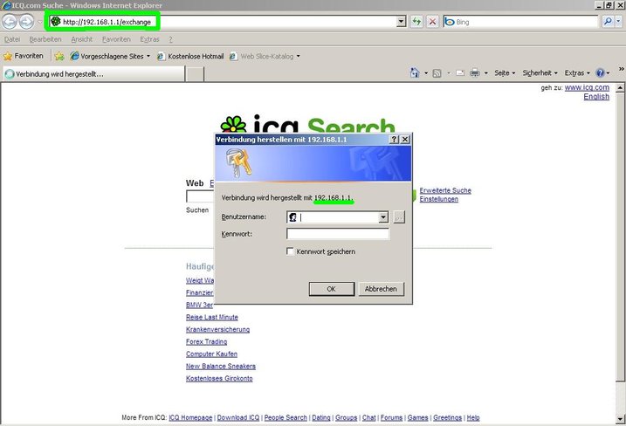Click the red Stop loading icon
This screenshot has width=626, height=426.
coord(432,22)
